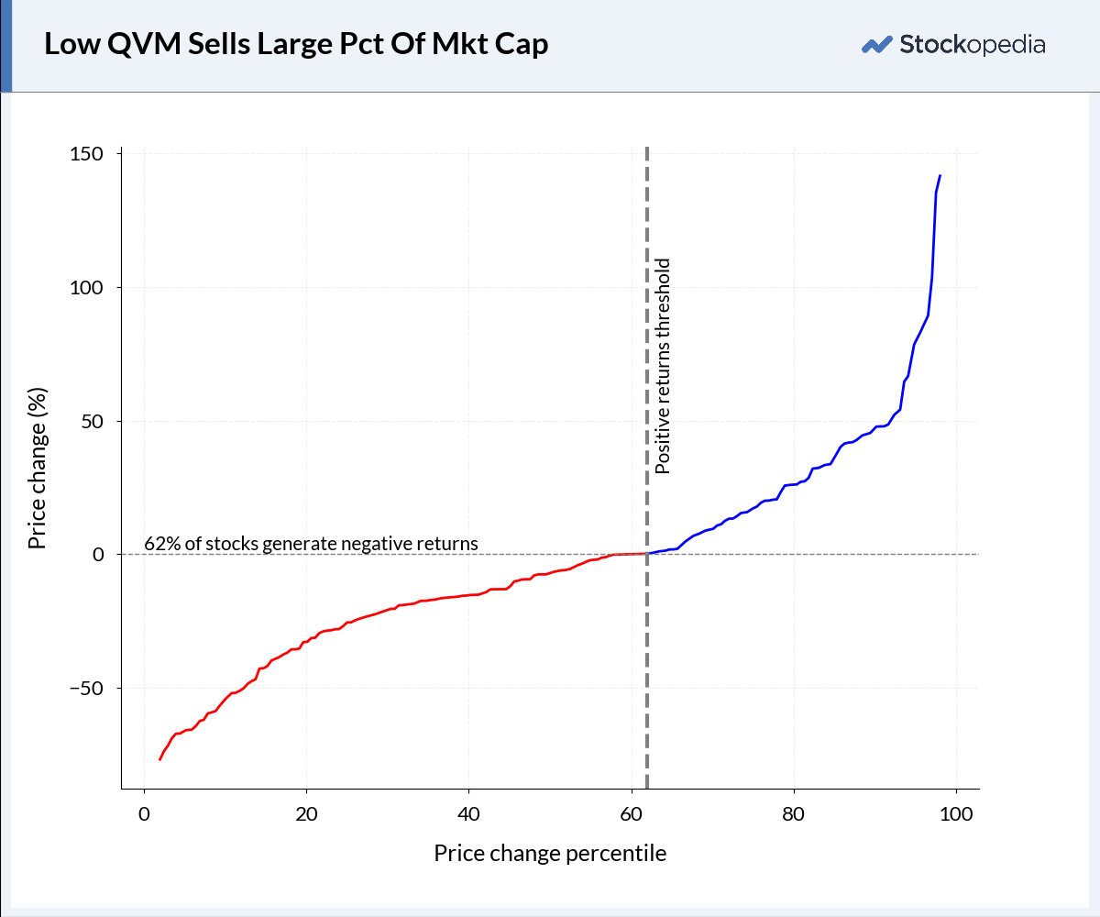The image size is (1100, 917).
Task: Click the 40 tick on the x-axis
Action: [x=469, y=813]
